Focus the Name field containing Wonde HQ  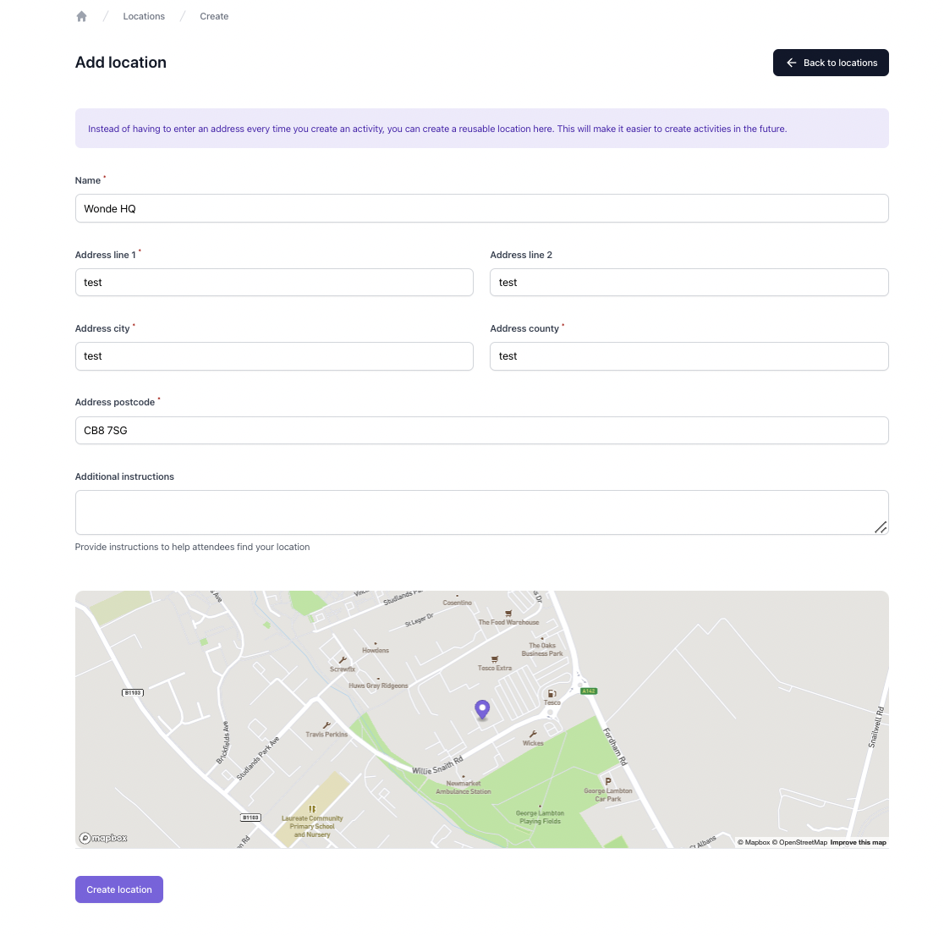point(481,208)
